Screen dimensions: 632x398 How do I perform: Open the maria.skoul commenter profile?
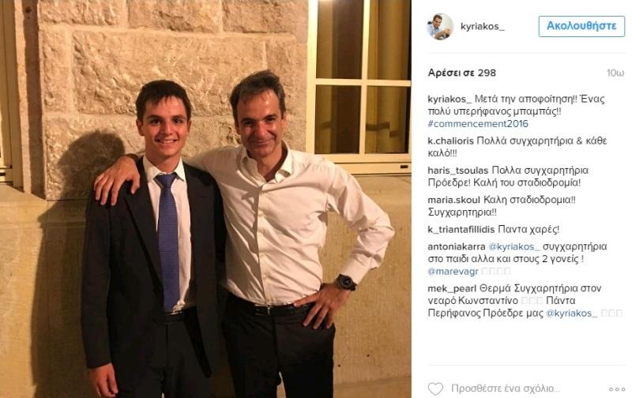tap(453, 200)
